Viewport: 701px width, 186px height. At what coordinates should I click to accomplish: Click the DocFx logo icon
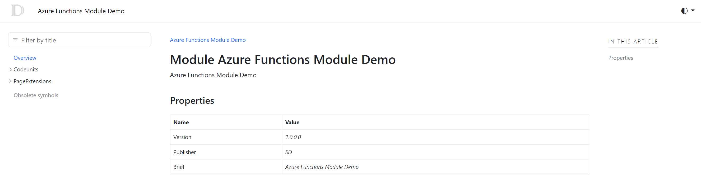(17, 11)
